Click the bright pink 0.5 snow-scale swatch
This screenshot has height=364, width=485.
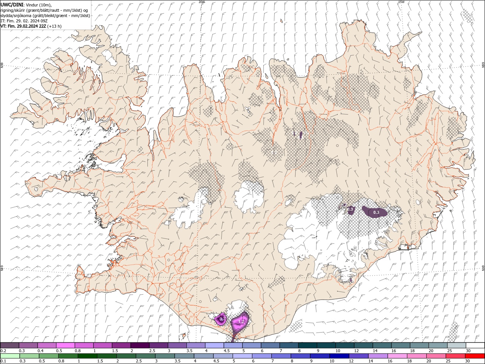point(65,345)
